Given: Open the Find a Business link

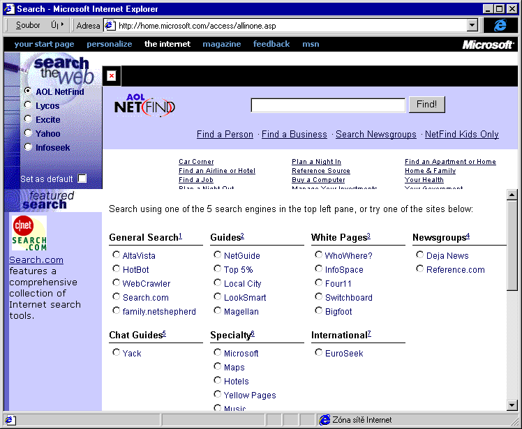Looking at the screenshot, I should pyautogui.click(x=294, y=134).
